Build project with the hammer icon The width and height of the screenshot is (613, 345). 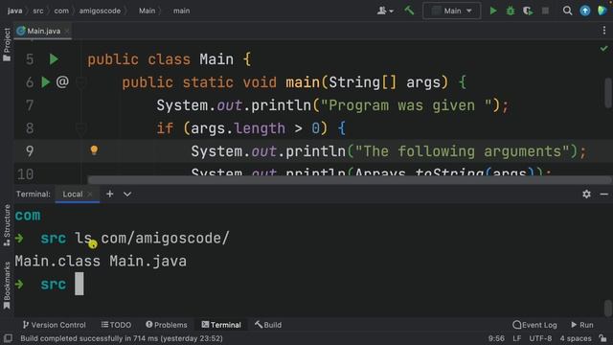coord(409,11)
